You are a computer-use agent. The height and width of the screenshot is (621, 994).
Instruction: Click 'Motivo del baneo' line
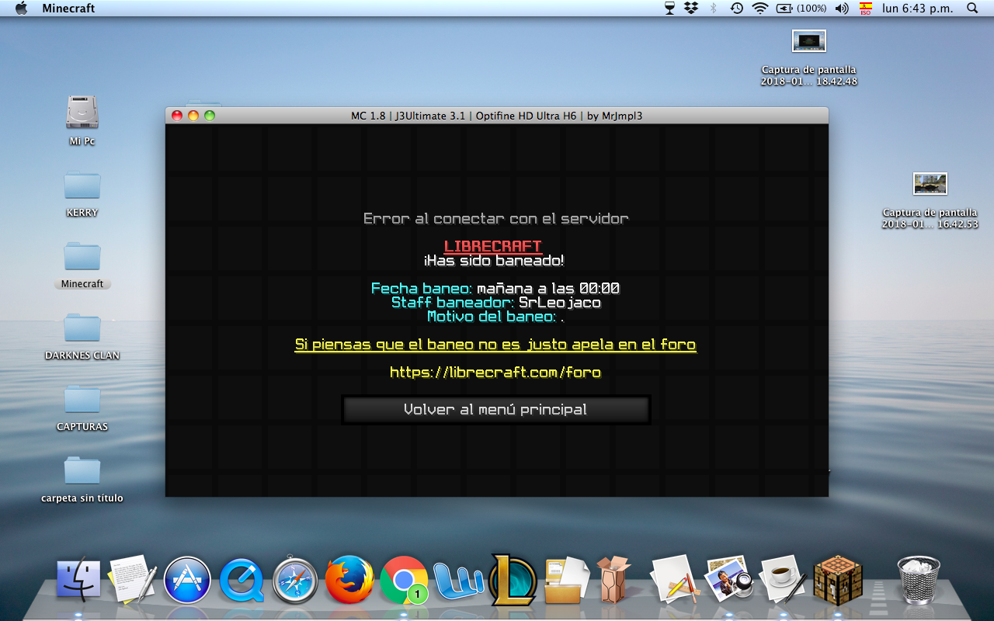tap(495, 317)
